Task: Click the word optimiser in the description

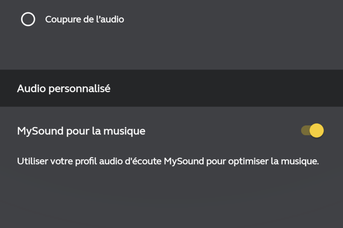Action: [x=248, y=161]
